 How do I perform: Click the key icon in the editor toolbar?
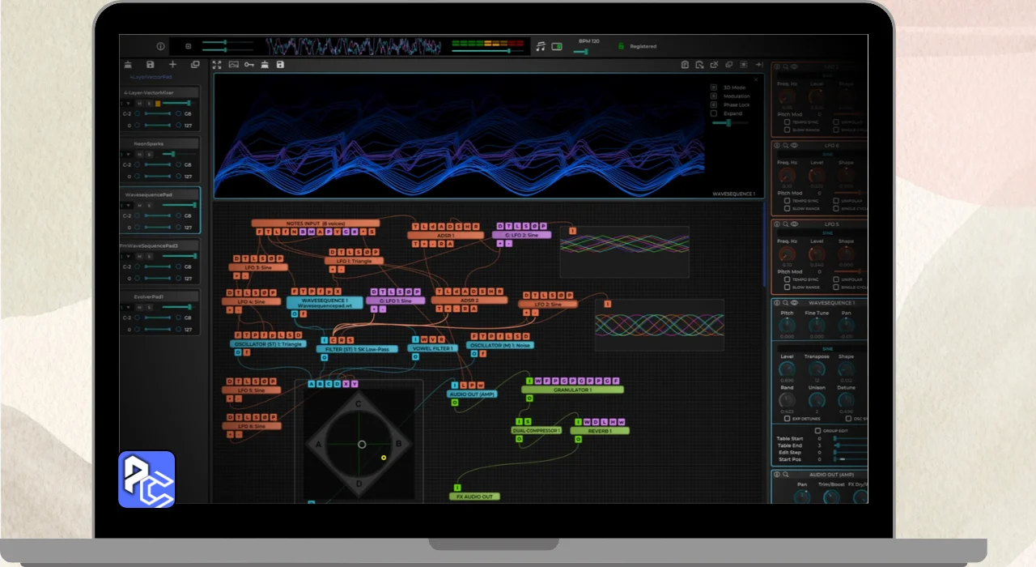click(x=249, y=65)
